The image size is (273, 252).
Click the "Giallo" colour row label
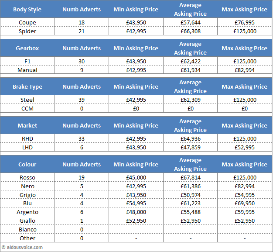click(x=27, y=221)
